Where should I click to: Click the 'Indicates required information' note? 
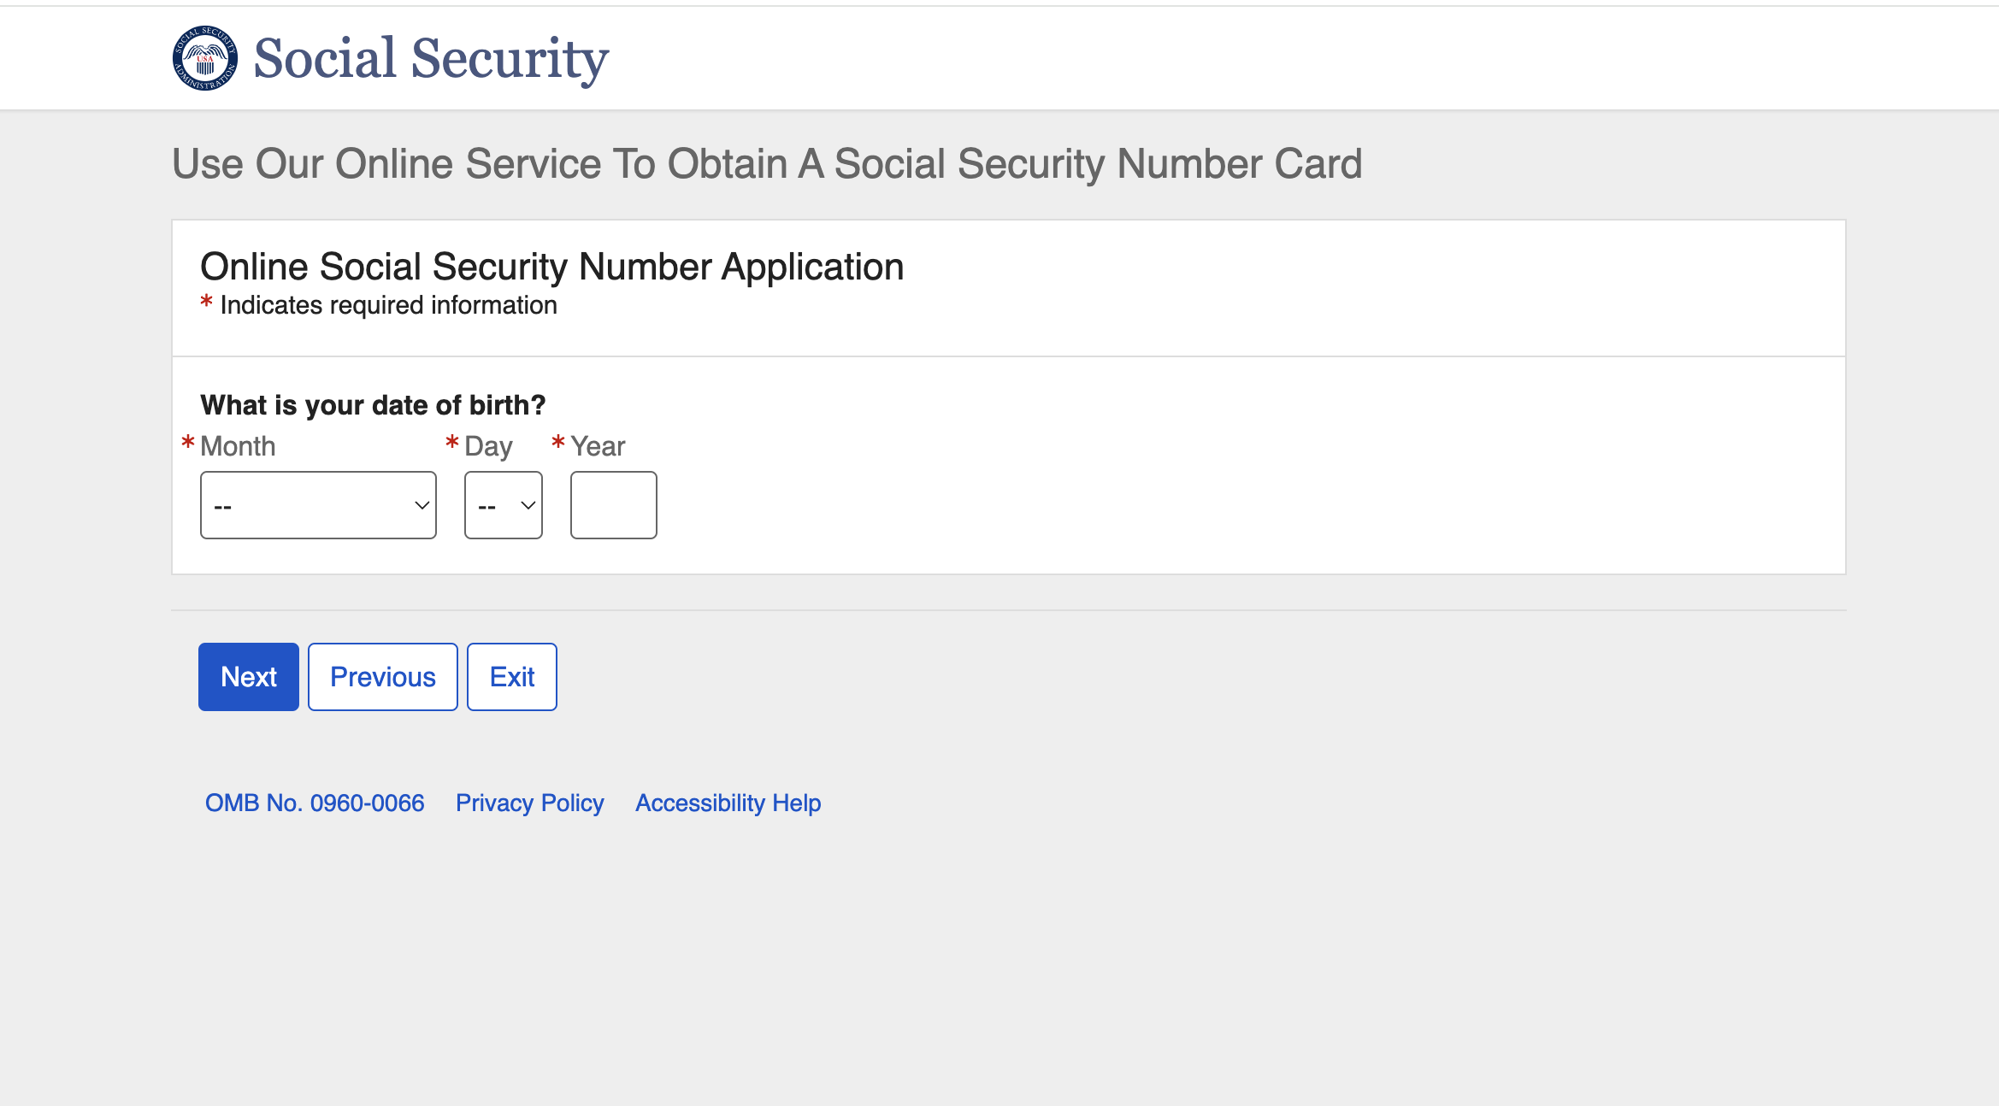pos(388,305)
